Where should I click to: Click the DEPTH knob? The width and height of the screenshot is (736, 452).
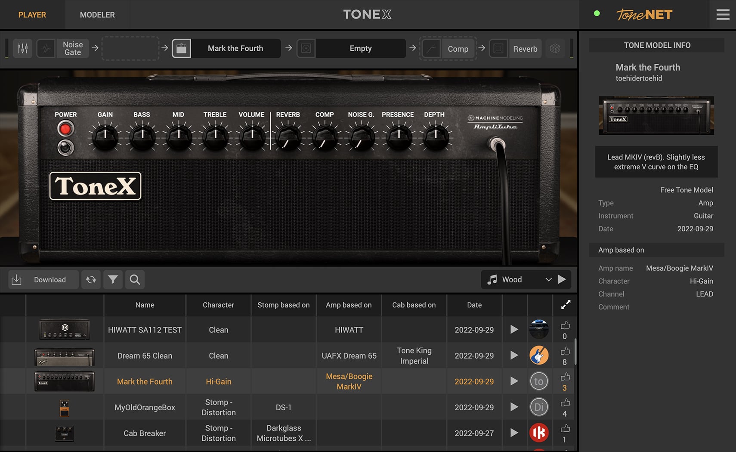436,137
